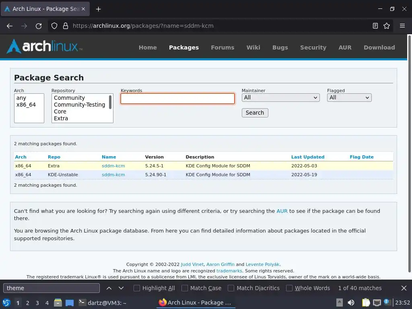Open the tracking protection shield icon
This screenshot has width=412, height=309.
click(54, 26)
